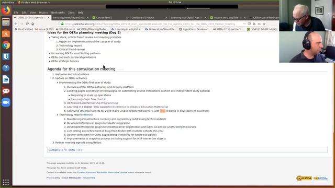Open COL Award for Excellence link
The image size is (335, 188).
[131, 107]
